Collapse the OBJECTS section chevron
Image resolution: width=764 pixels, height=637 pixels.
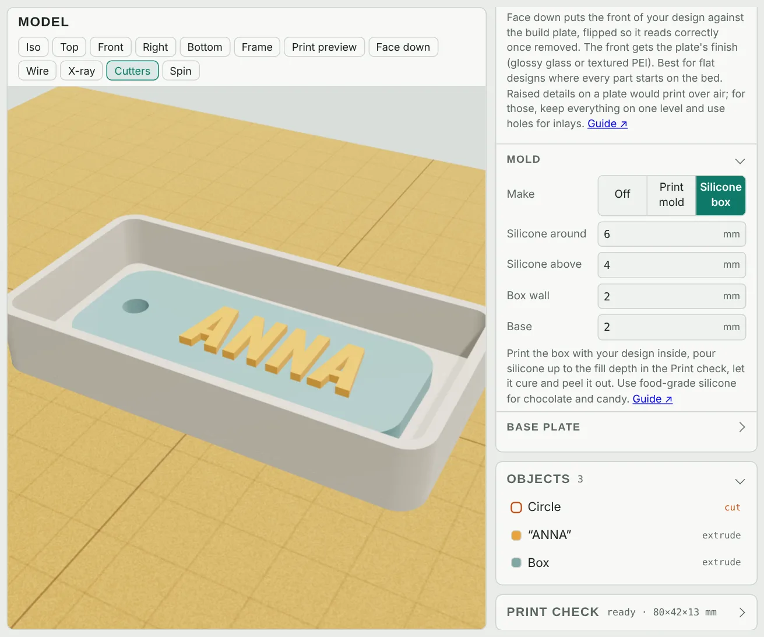[740, 481]
